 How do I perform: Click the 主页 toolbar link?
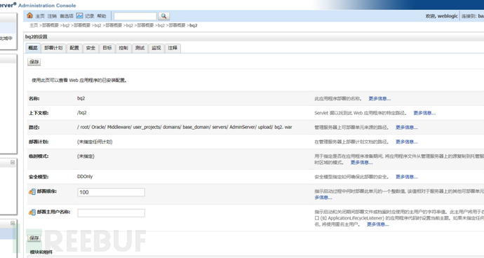point(40,16)
